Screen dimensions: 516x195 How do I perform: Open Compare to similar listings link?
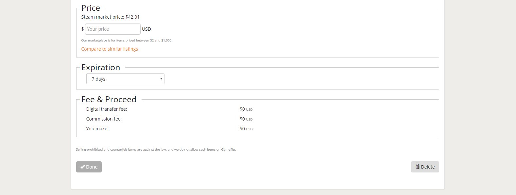click(x=110, y=49)
